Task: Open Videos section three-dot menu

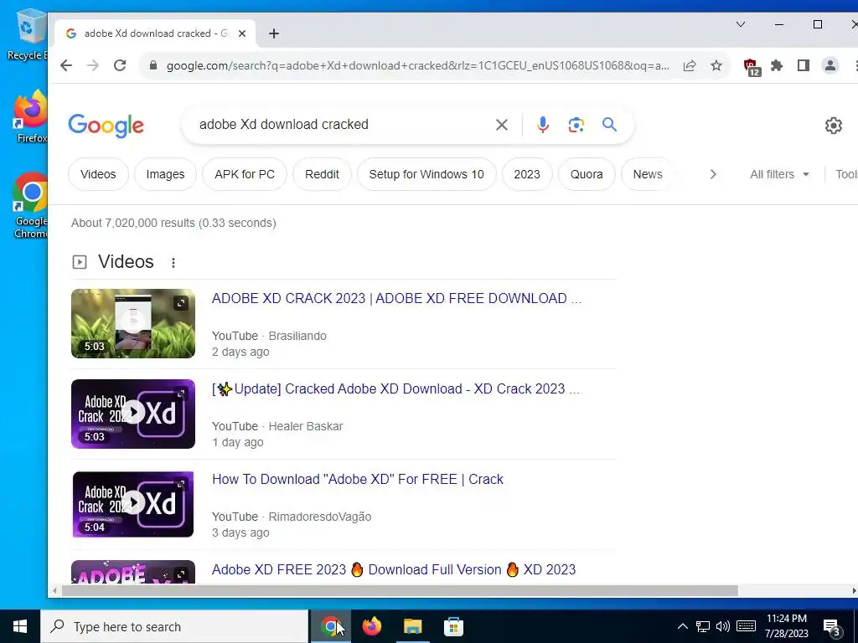Action: [173, 262]
